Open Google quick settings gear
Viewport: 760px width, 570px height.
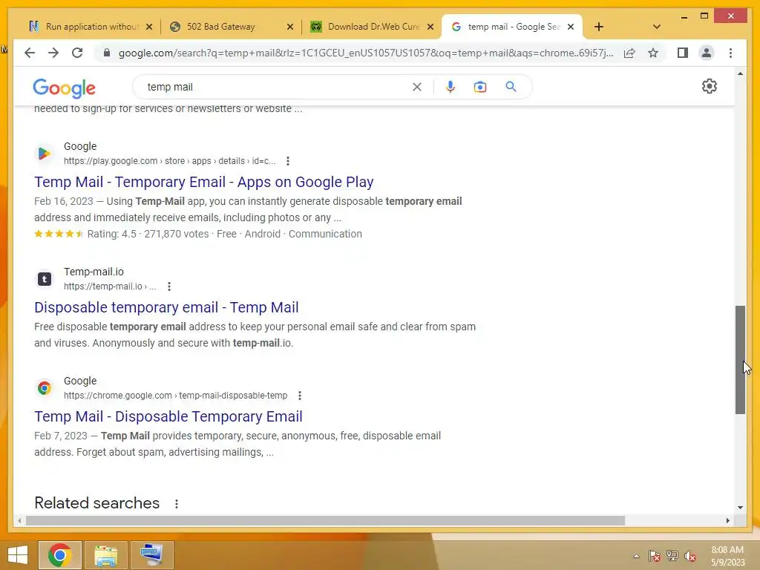[x=709, y=86]
